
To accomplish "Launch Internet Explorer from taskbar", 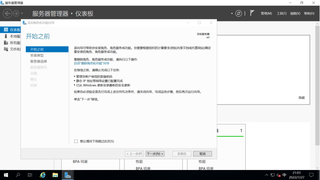I will click(x=43, y=175).
